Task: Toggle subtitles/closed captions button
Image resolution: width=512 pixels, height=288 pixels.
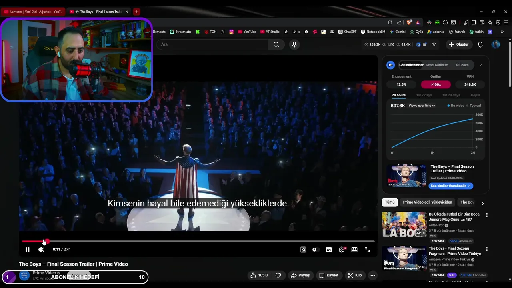Action: (329, 250)
